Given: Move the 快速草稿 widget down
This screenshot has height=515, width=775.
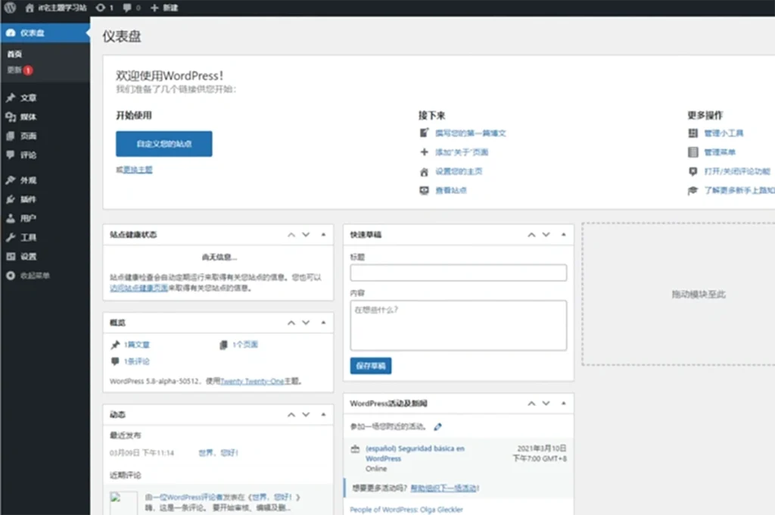Looking at the screenshot, I should (x=546, y=235).
